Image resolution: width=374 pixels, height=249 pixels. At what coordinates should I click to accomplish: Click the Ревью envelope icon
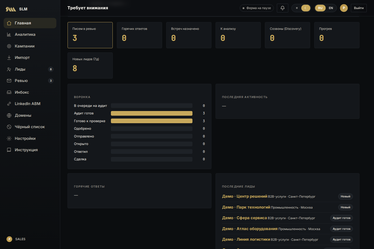[x=9, y=81]
